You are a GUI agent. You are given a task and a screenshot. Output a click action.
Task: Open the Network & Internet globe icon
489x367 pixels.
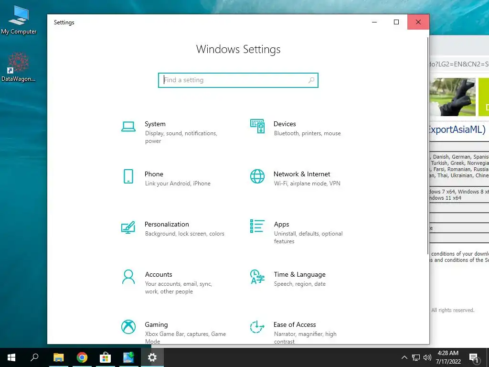pos(257,176)
